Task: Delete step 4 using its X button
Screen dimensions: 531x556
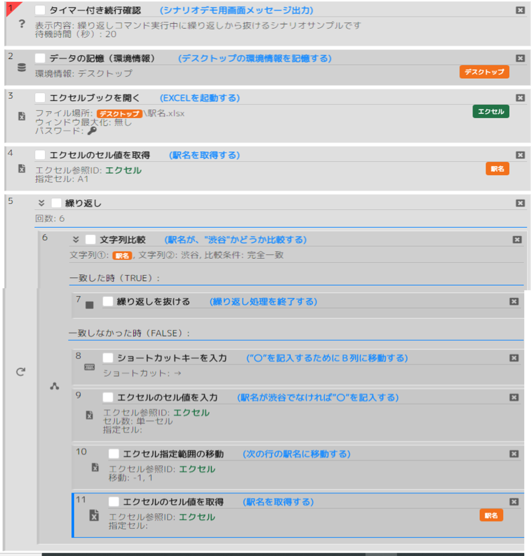Action: [520, 155]
